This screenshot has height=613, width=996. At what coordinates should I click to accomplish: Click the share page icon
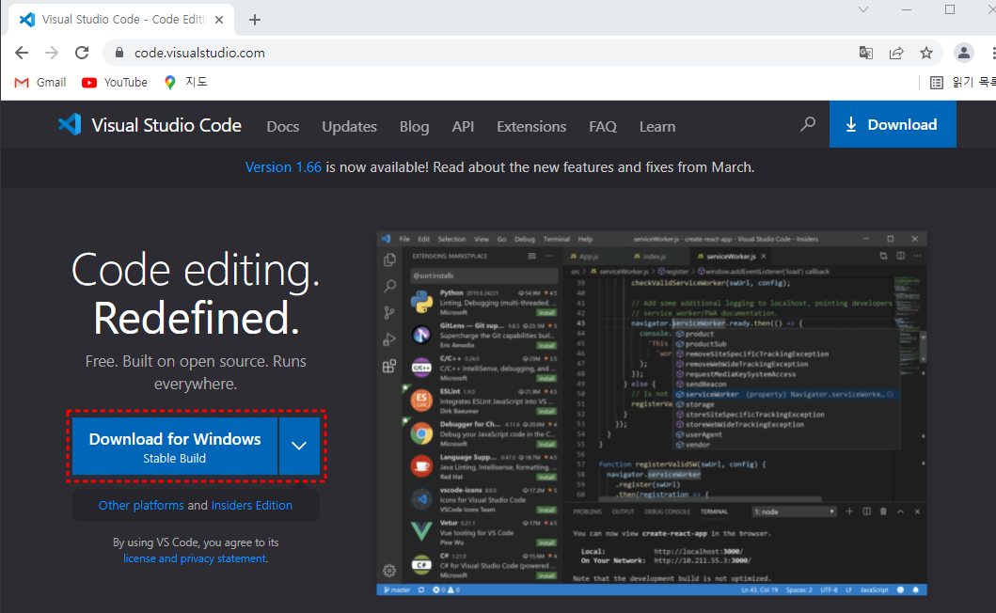click(896, 53)
